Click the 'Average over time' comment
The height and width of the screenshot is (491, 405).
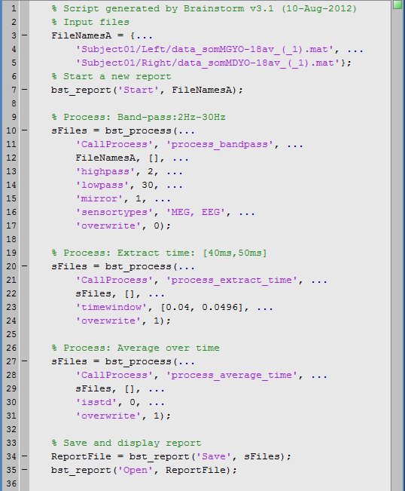[x=136, y=348]
